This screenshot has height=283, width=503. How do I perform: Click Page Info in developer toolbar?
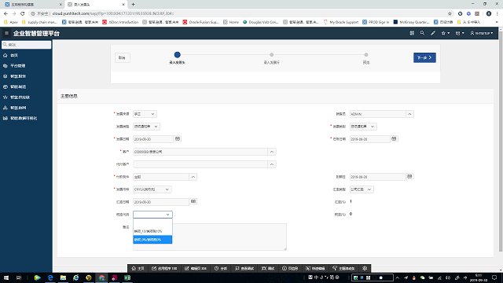click(x=290, y=268)
